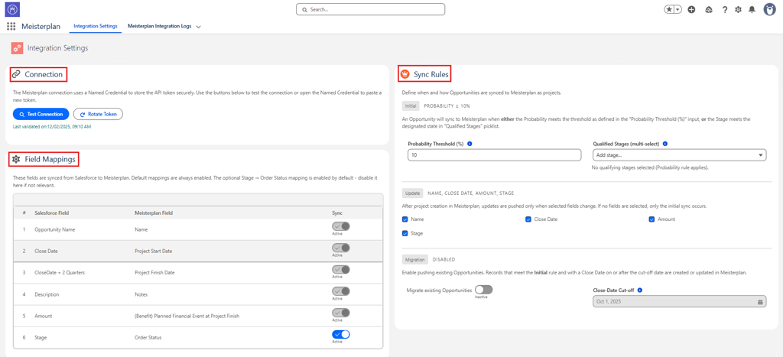
Task: Click the Close-Date Cut-off date field
Action: (679, 302)
